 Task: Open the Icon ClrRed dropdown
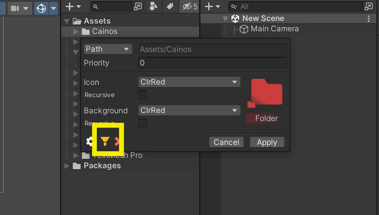189,82
